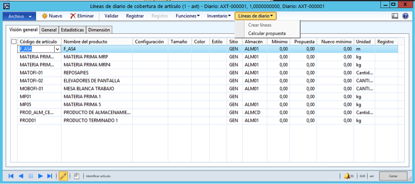
Task: Open the help question mark icon
Action: coord(405,16)
